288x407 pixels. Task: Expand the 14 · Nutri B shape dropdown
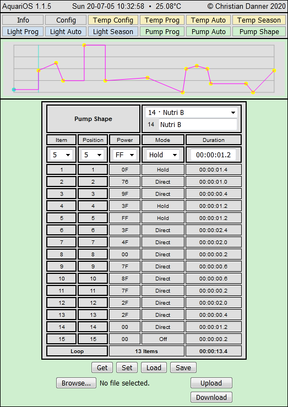pyautogui.click(x=191, y=112)
